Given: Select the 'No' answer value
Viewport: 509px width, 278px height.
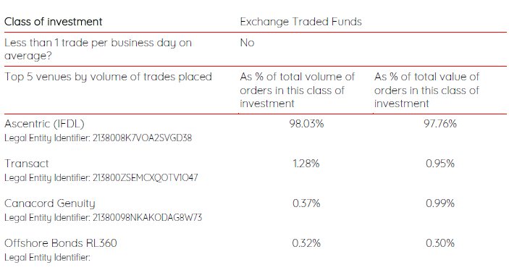Looking at the screenshot, I should tap(247, 43).
